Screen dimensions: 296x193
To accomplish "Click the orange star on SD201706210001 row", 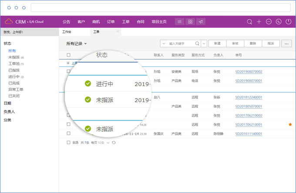I will 290,125.
